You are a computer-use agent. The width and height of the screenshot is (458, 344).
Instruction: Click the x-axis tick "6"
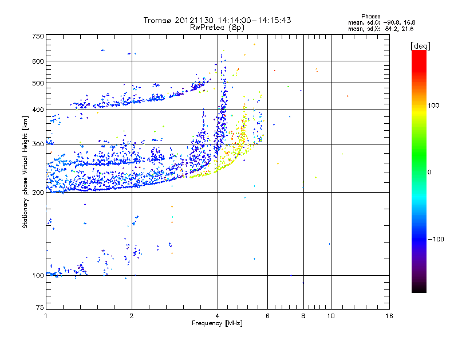coord(267,316)
